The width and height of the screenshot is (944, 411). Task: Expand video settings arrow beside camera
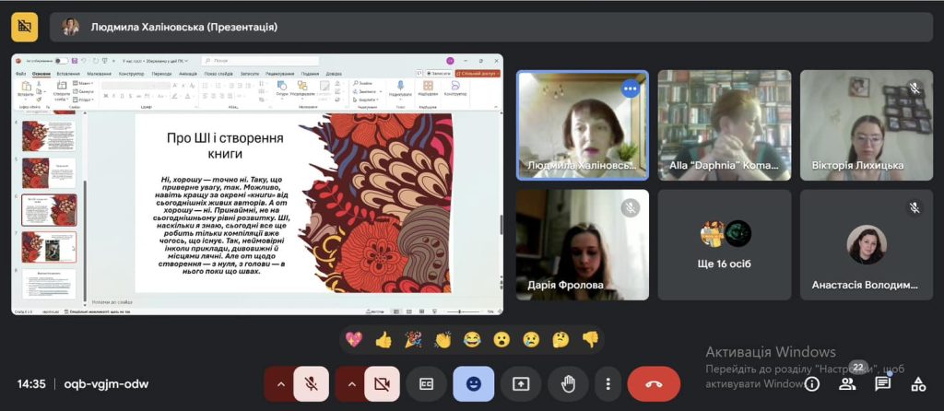click(x=350, y=383)
